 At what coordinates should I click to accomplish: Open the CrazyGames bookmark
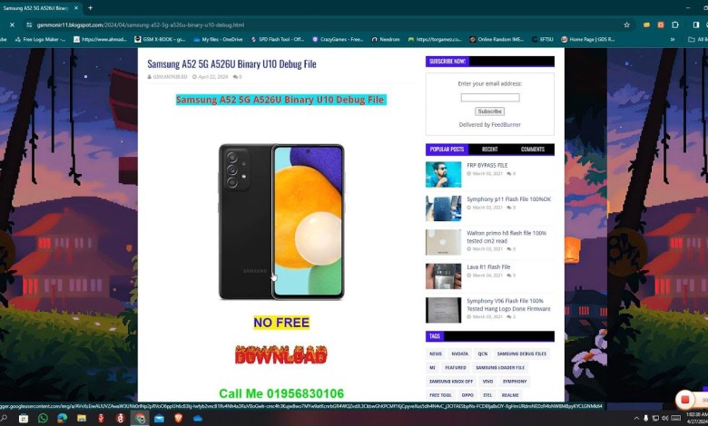pos(336,39)
